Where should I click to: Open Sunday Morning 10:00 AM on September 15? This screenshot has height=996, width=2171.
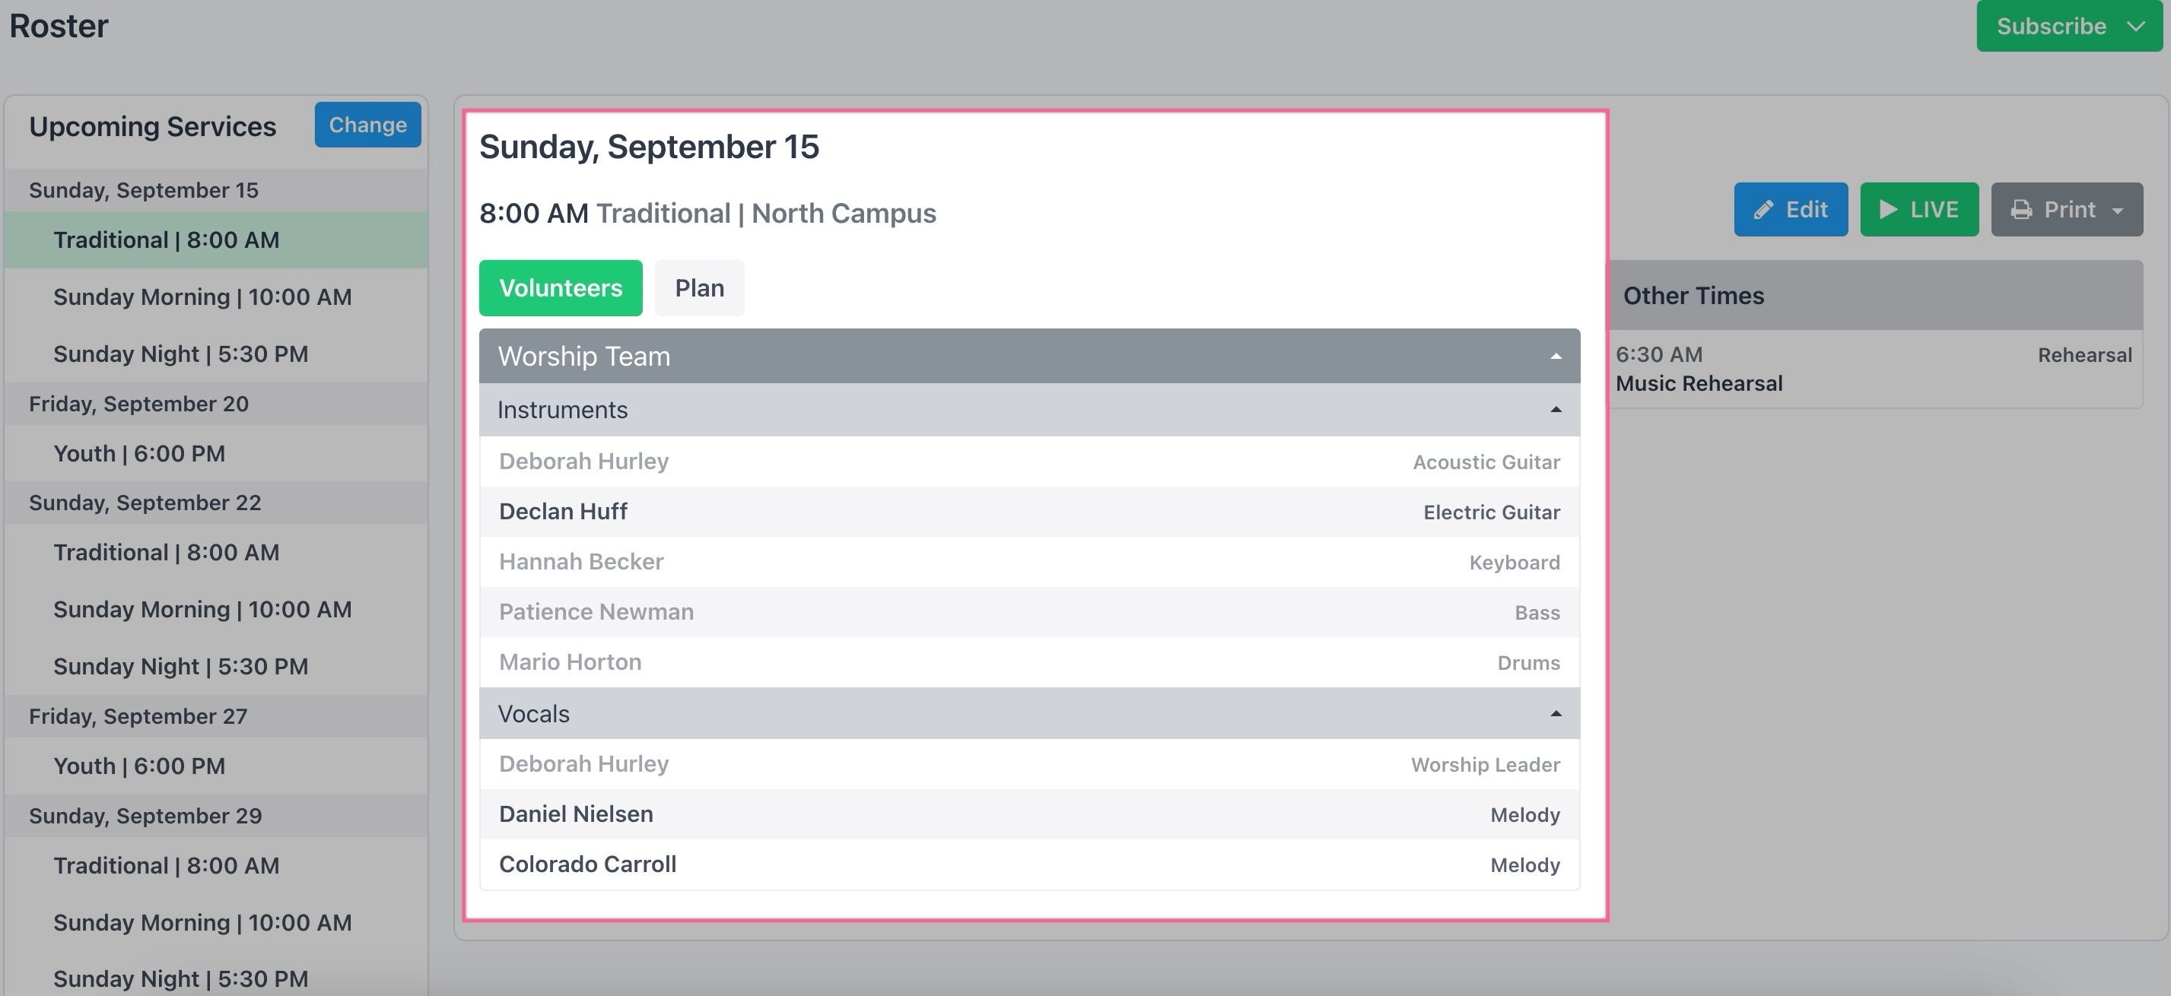tap(202, 297)
